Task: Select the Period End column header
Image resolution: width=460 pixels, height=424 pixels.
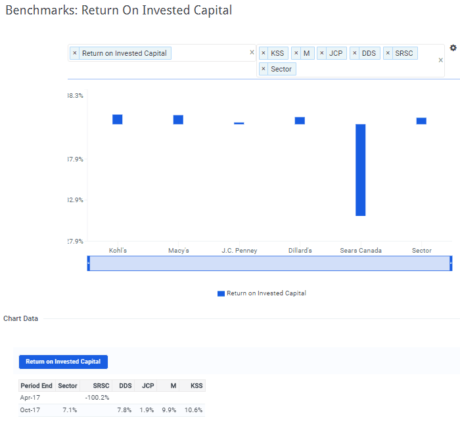Action: tap(36, 386)
